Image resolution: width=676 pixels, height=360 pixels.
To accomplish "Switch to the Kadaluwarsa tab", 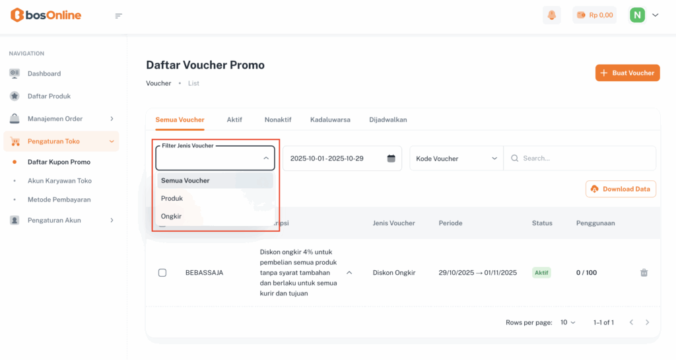I will (330, 120).
